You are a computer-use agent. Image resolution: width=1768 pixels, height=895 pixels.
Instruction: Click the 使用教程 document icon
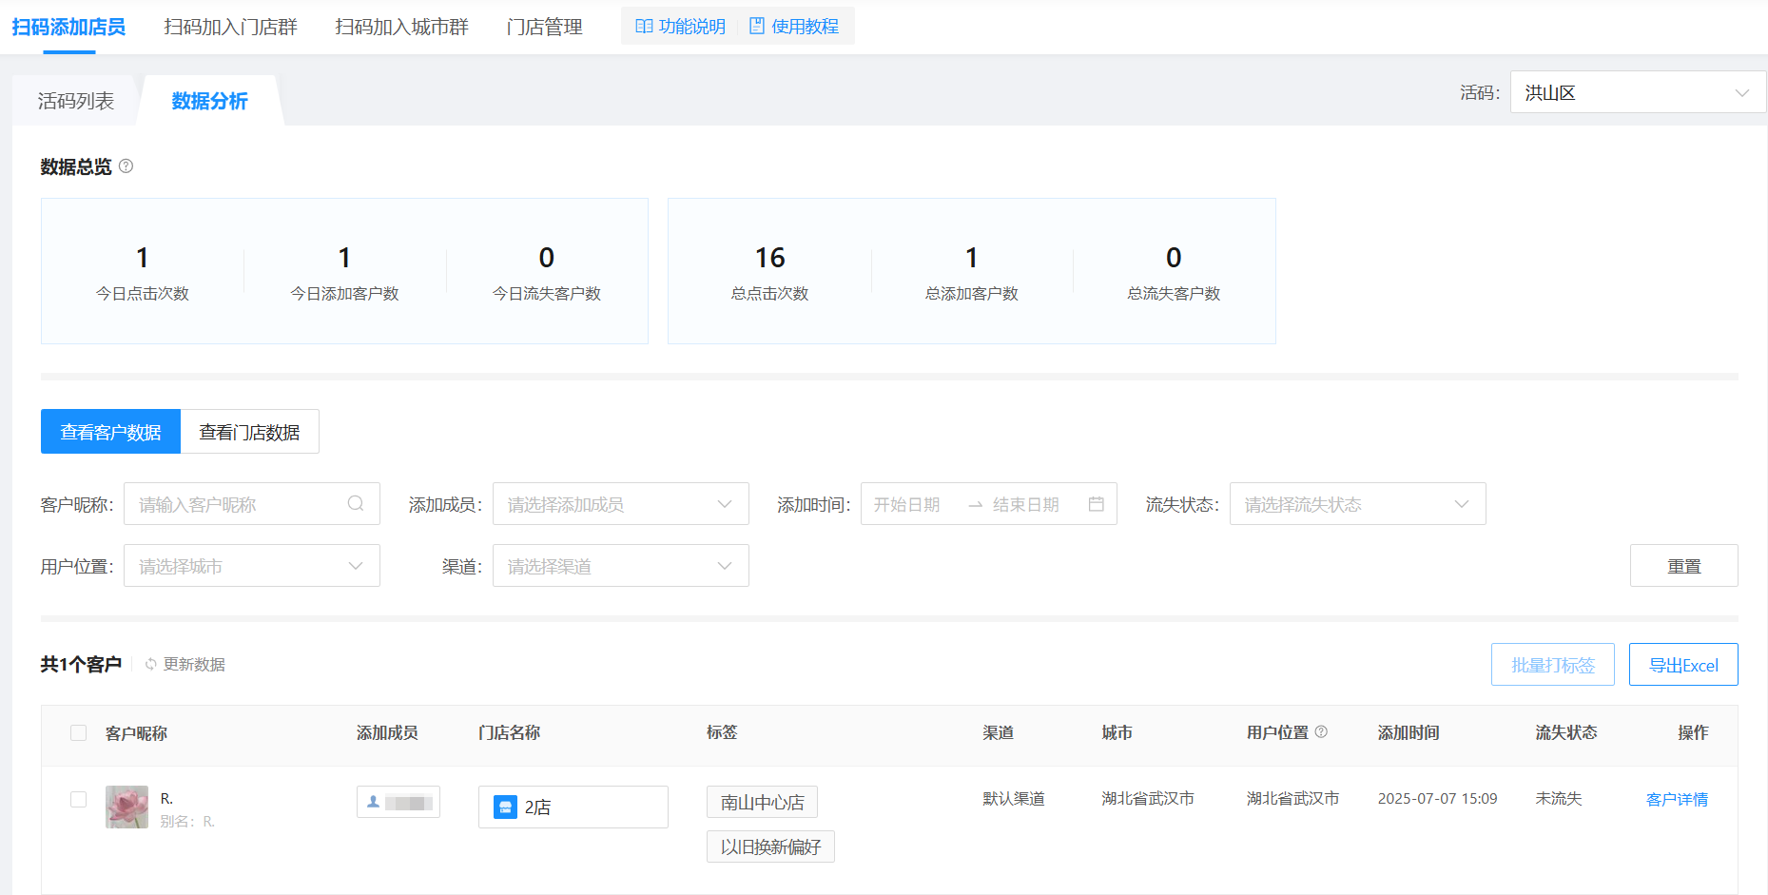point(757,27)
